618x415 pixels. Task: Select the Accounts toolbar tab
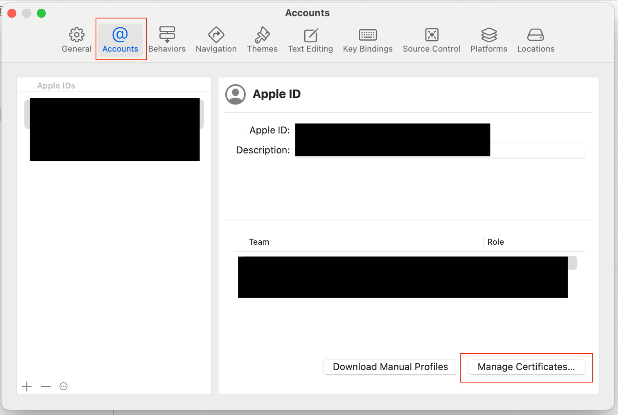coord(120,40)
